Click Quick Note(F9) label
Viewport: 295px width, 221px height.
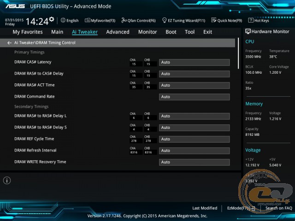230,20
